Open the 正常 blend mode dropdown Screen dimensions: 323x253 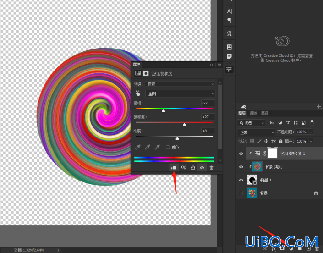[x=256, y=132]
